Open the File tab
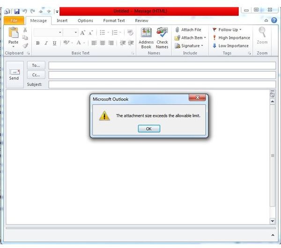The height and width of the screenshot is (248, 281). coord(14,21)
